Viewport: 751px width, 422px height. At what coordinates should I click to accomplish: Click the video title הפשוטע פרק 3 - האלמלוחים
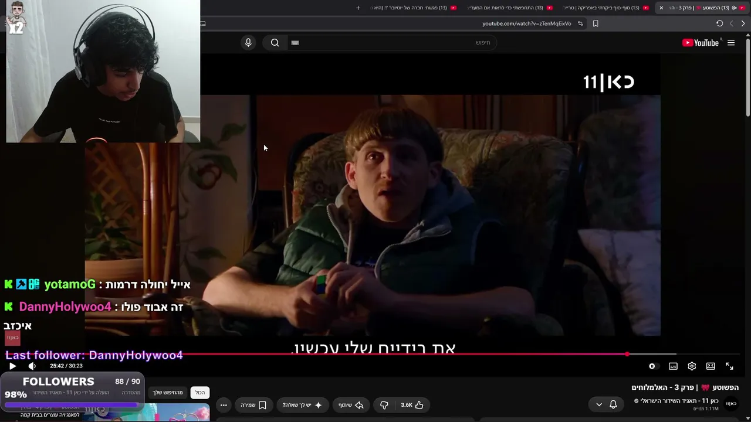pyautogui.click(x=685, y=387)
